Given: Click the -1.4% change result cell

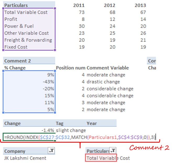Looking at the screenshot, I should [48, 130].
